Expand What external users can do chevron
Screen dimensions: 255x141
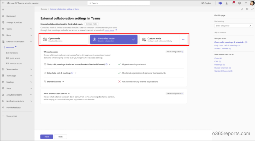(x=69, y=94)
